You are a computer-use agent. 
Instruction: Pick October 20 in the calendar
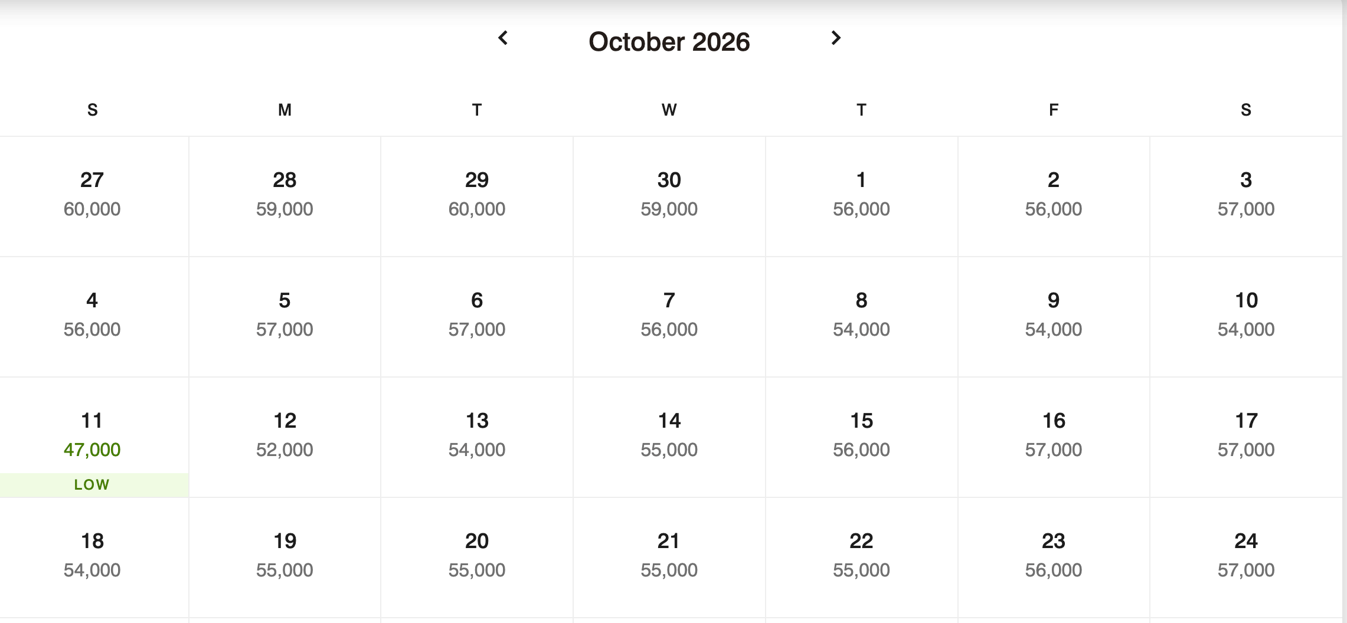click(476, 556)
